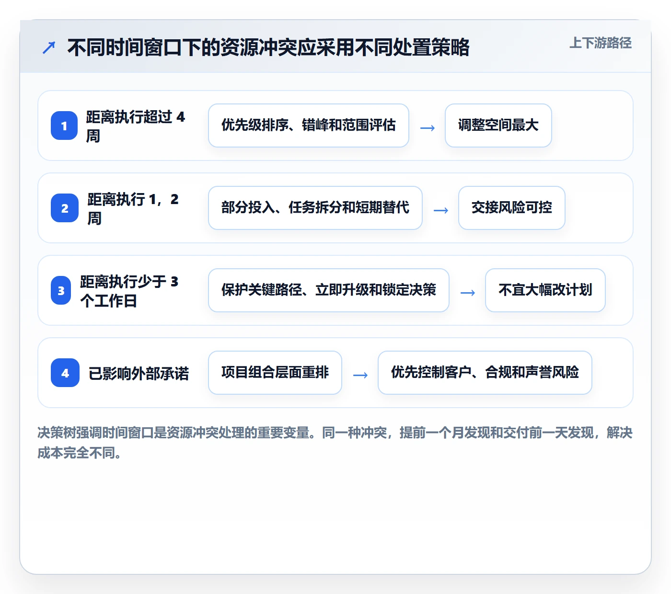Select the chip "优先控制客户、合规和声誉风险"

click(x=485, y=373)
